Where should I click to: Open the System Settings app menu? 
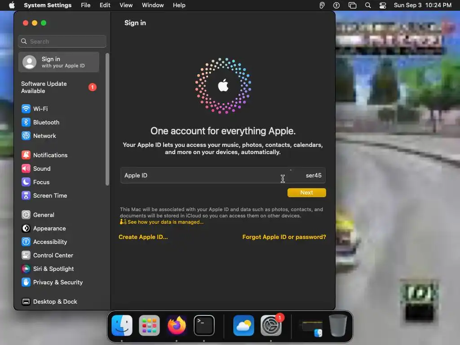coord(48,5)
